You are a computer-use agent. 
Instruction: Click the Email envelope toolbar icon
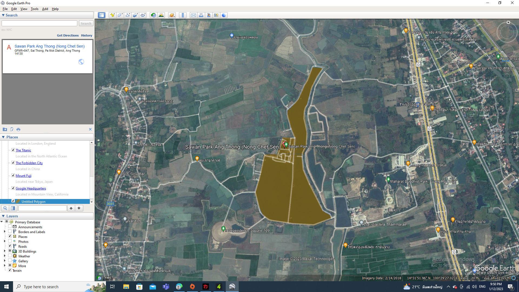194,15
